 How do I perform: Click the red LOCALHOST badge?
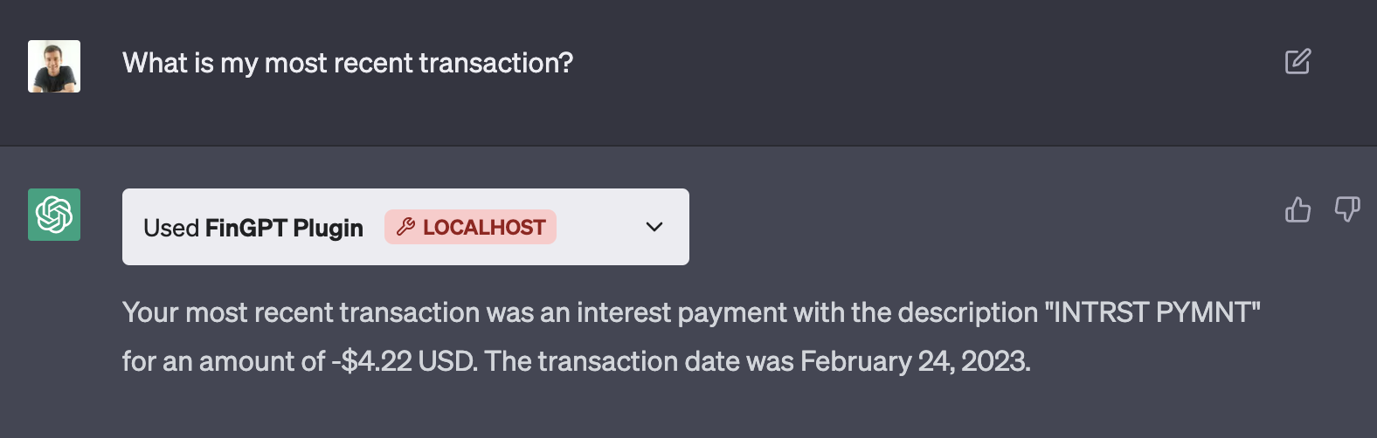point(483,227)
